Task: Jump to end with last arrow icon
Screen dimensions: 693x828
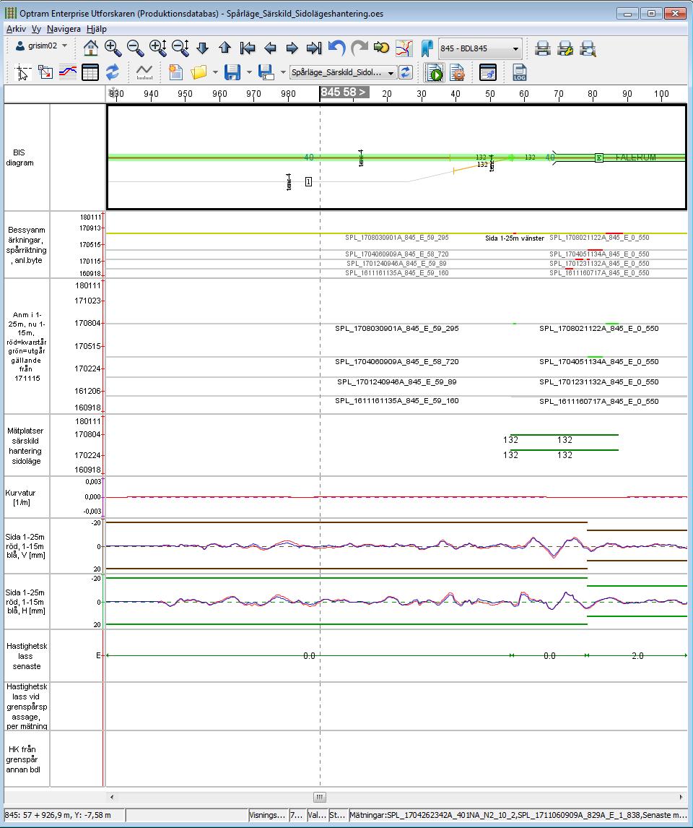Action: [x=314, y=48]
